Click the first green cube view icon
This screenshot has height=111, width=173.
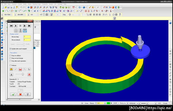(x=61, y=8)
